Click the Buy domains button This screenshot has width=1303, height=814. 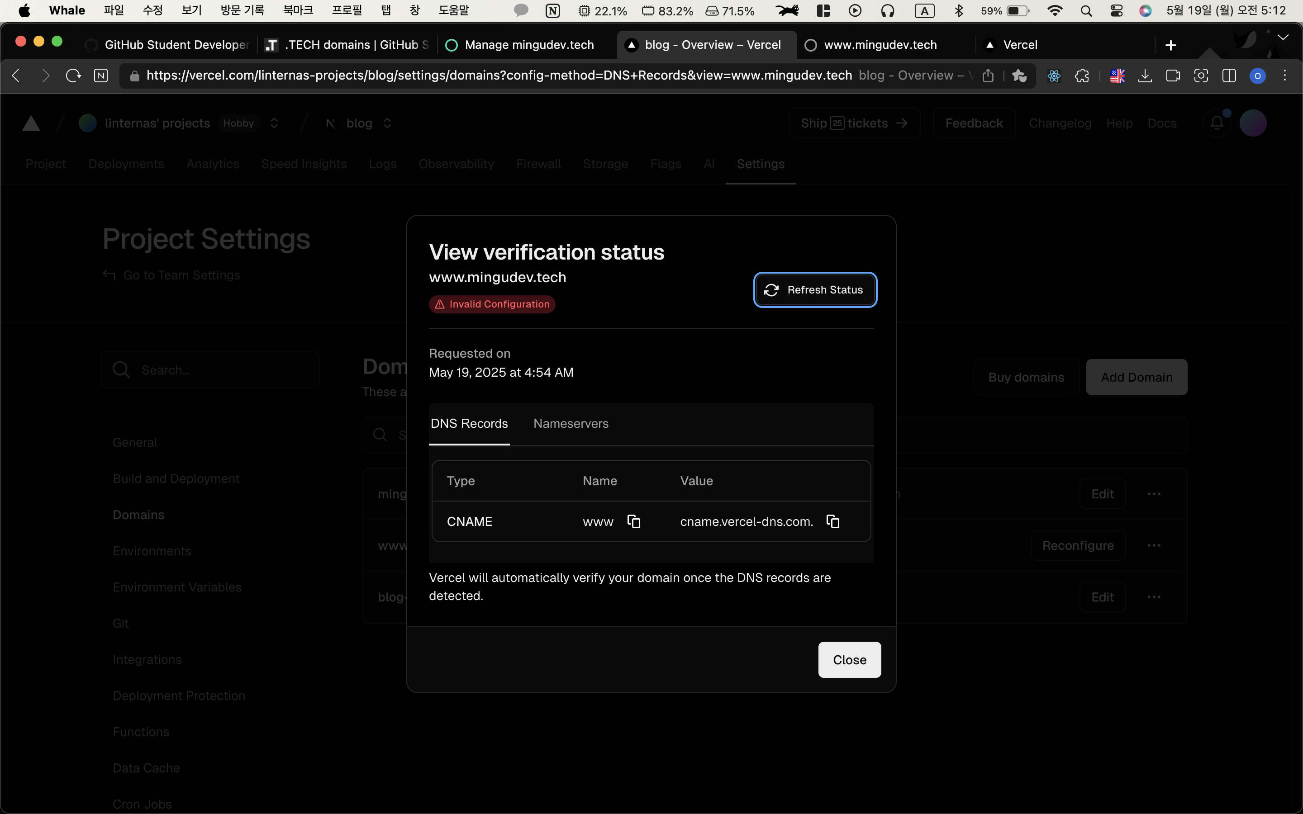tap(1026, 378)
